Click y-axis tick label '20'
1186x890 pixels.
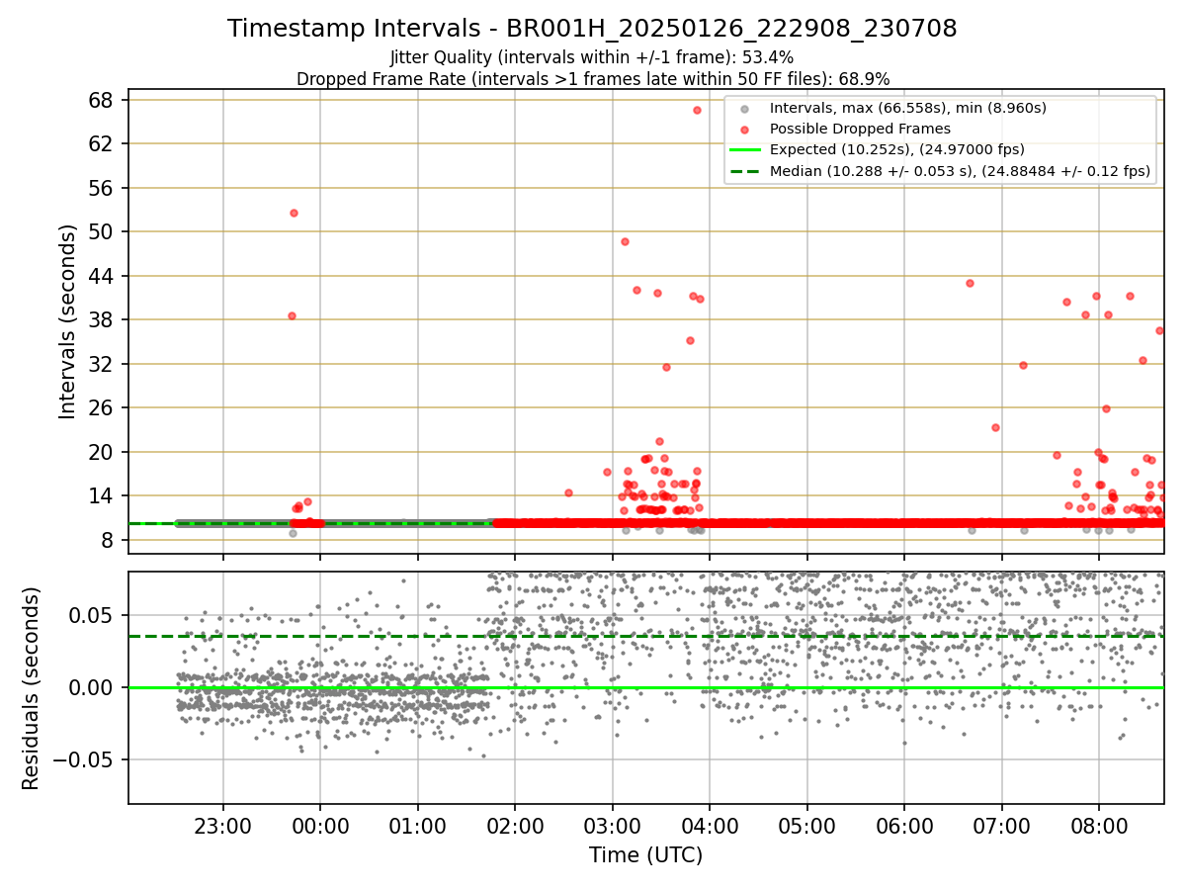click(102, 452)
